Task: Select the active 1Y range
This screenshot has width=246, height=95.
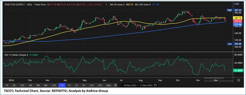Action: pyautogui.click(x=62, y=85)
